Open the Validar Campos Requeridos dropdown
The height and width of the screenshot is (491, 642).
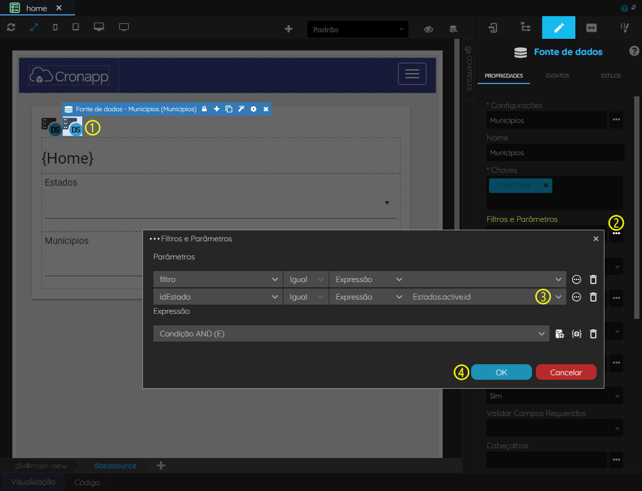click(x=555, y=428)
